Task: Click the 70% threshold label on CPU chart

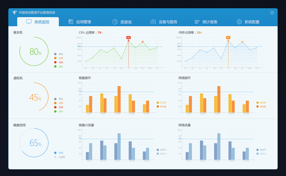Action: click(x=79, y=46)
